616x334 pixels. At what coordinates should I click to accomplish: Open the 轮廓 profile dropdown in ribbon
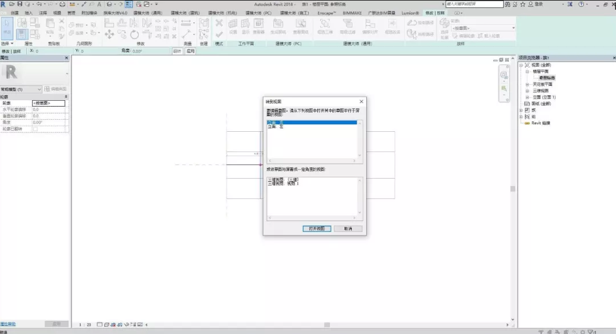coord(483,28)
